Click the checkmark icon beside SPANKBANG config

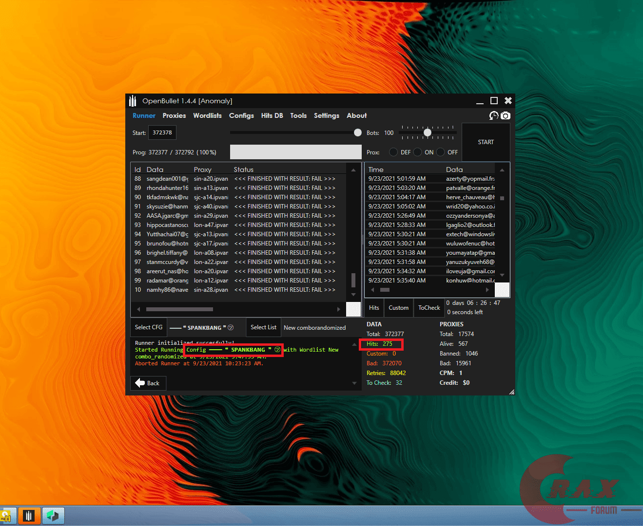[x=231, y=327]
